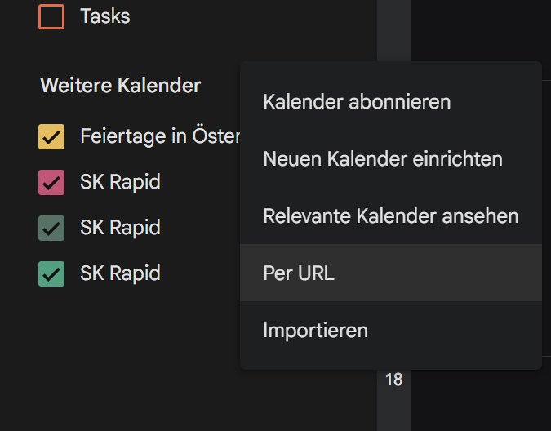Enable the orange Tasks checkbox
Screen dimensions: 551x431
click(x=51, y=16)
